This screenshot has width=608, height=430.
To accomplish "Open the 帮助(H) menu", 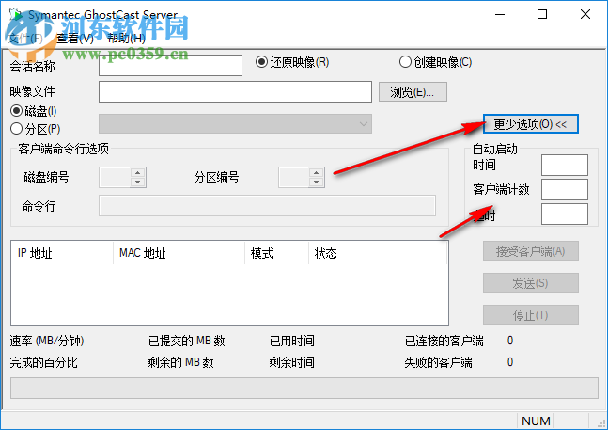I will coord(127,38).
